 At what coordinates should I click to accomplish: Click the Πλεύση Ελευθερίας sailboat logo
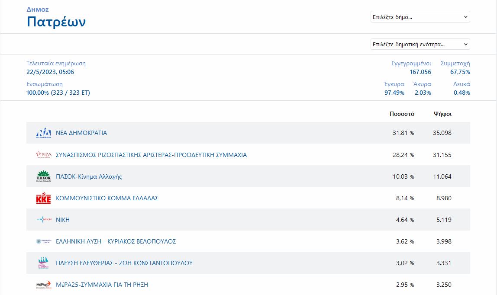43,263
